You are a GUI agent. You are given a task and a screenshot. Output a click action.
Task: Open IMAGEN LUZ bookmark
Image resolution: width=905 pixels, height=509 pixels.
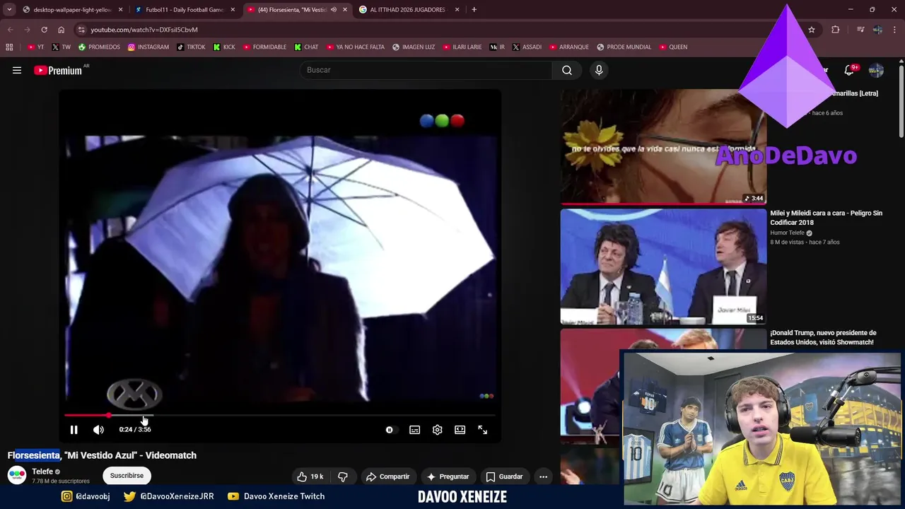(x=414, y=47)
